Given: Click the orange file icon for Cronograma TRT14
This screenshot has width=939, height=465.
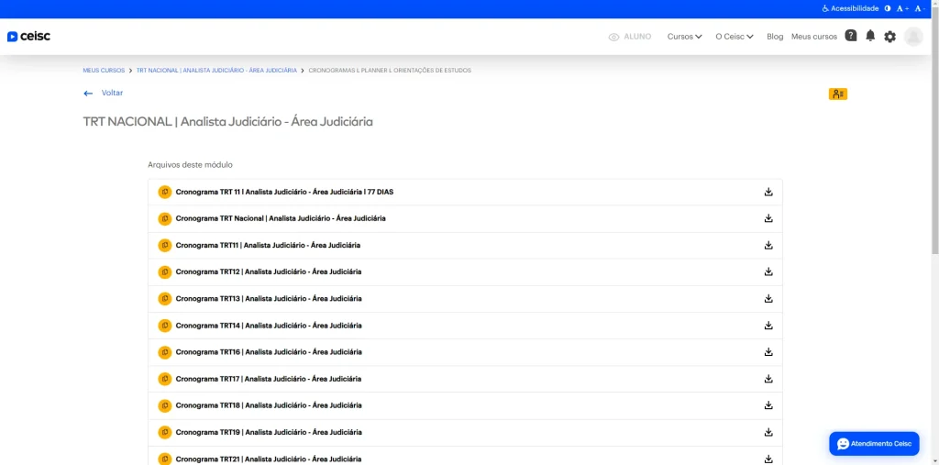Looking at the screenshot, I should (x=165, y=326).
